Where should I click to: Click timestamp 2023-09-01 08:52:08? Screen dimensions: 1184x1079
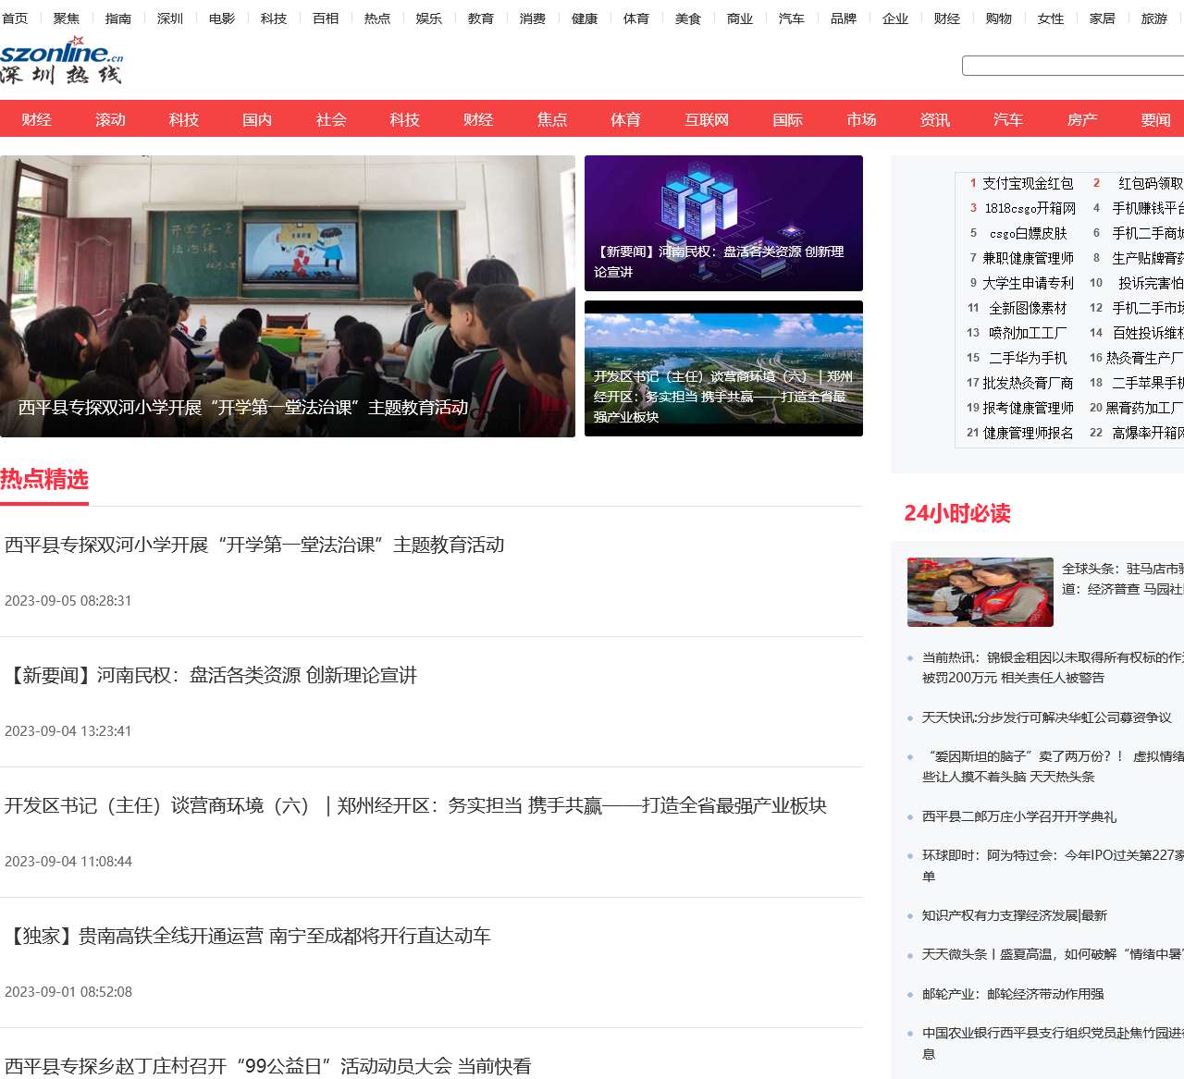[68, 991]
